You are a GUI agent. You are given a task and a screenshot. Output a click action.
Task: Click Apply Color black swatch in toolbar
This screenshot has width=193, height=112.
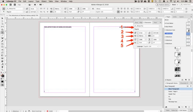(2, 81)
